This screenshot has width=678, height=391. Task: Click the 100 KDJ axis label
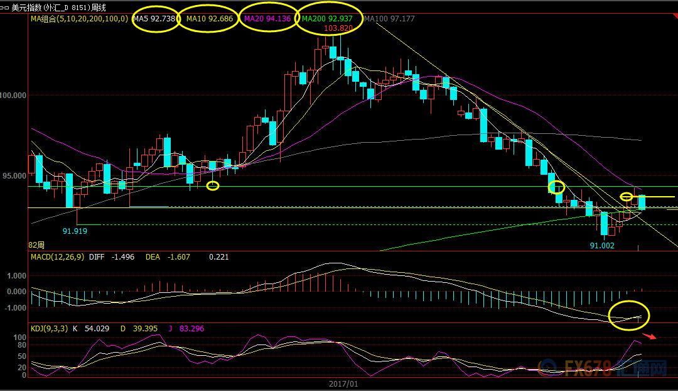20,338
